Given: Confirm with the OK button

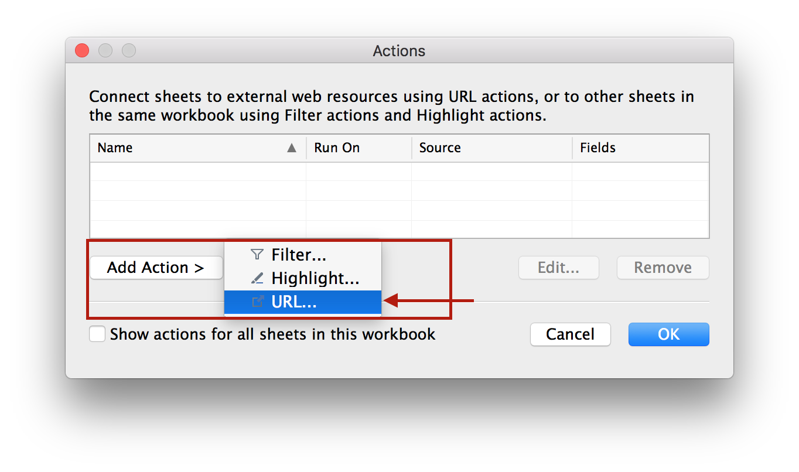Looking at the screenshot, I should click(x=668, y=334).
